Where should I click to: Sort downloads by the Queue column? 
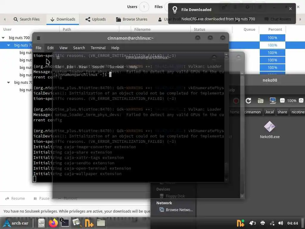[246, 30]
